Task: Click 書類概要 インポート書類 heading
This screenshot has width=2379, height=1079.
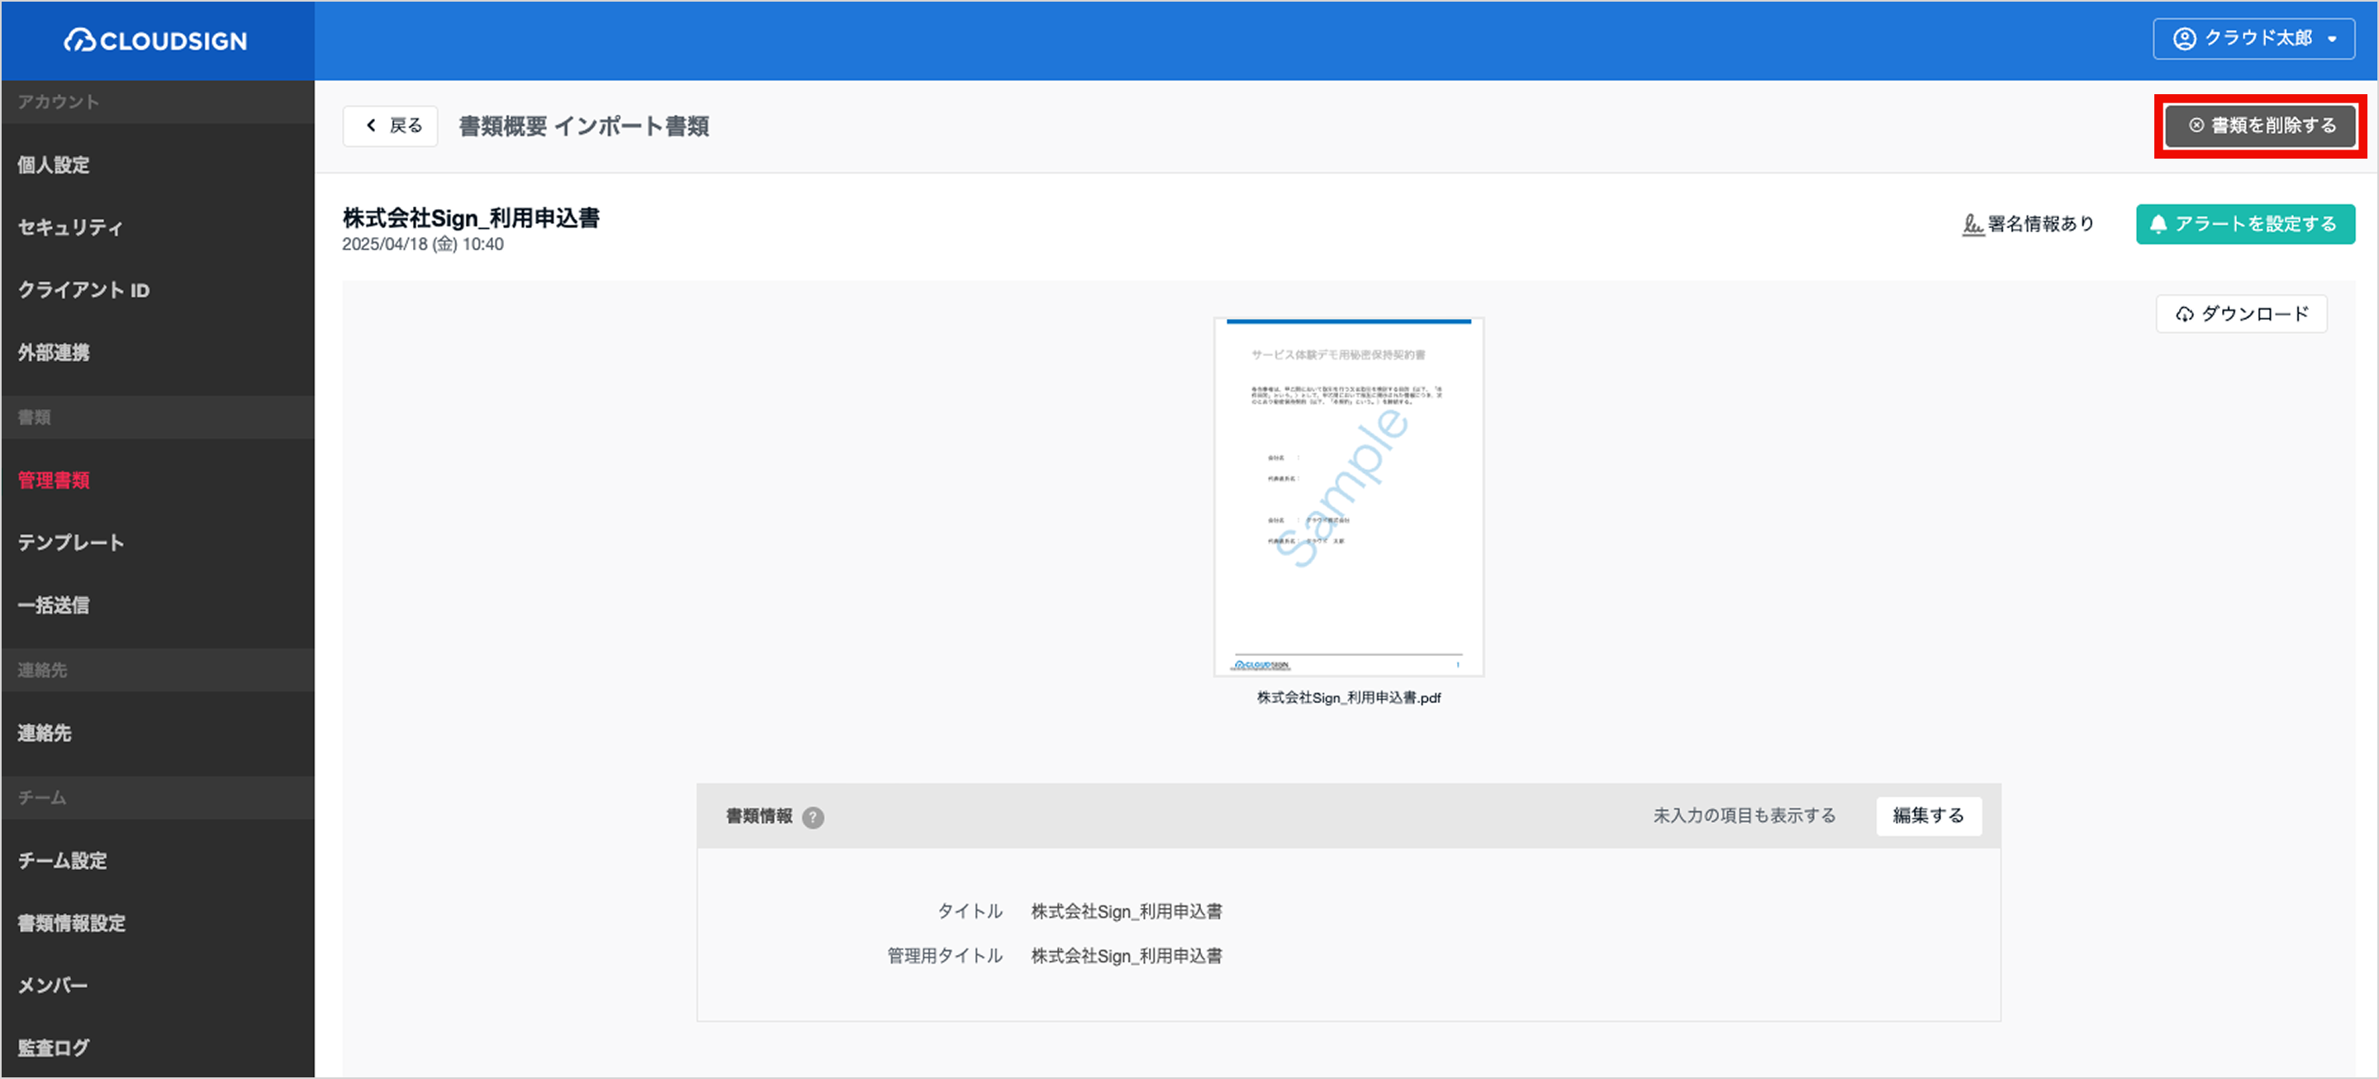Action: click(x=584, y=126)
